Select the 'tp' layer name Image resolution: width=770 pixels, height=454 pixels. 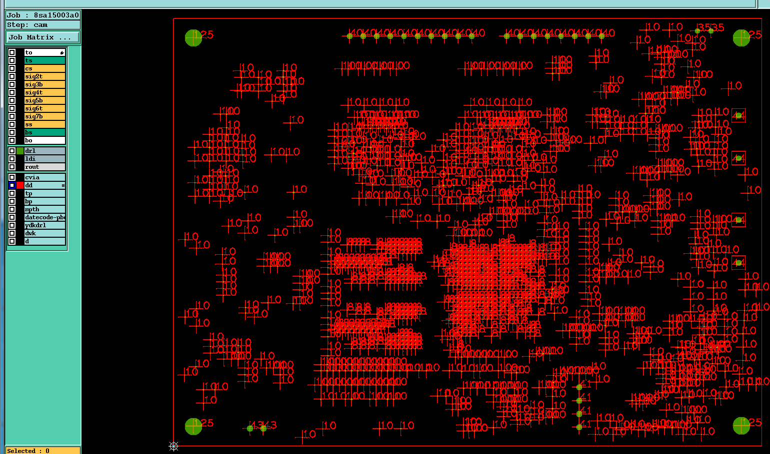45,193
